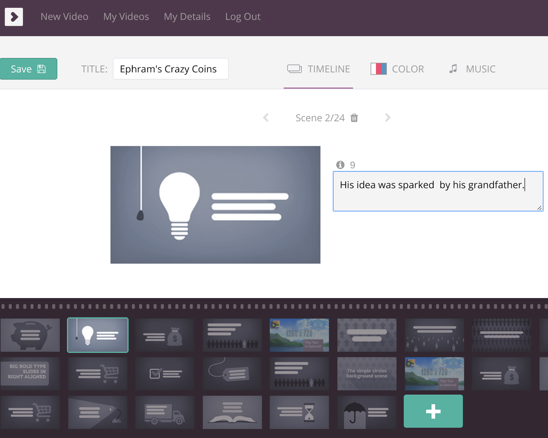This screenshot has height=438, width=548.
Task: Click the character count '9'
Action: [352, 165]
